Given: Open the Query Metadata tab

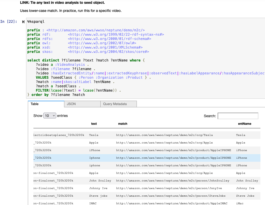Looking at the screenshot, I should coord(118,104).
